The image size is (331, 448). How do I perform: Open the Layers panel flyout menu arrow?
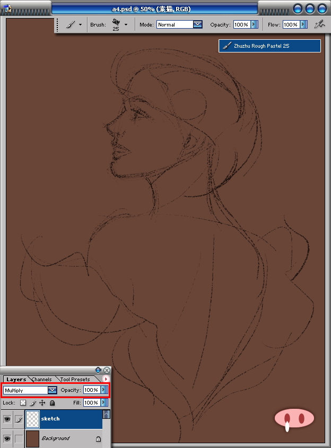tap(106, 379)
